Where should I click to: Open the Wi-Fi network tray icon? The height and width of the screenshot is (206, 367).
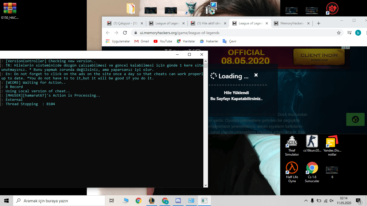pos(325,201)
